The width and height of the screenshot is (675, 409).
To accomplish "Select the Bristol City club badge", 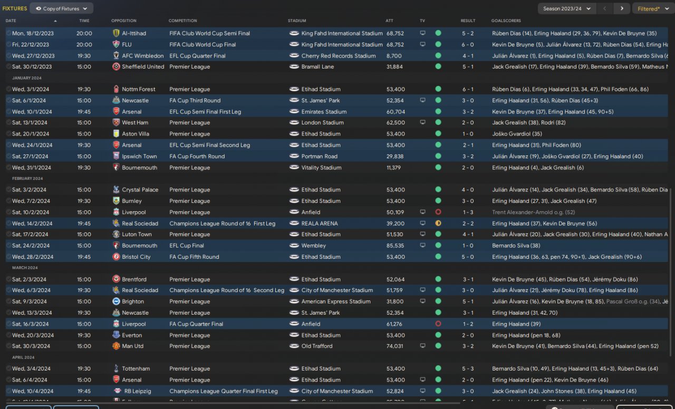I will pos(116,257).
